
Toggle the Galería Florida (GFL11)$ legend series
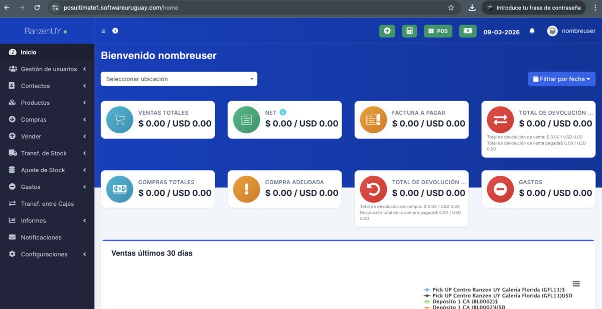498,289
